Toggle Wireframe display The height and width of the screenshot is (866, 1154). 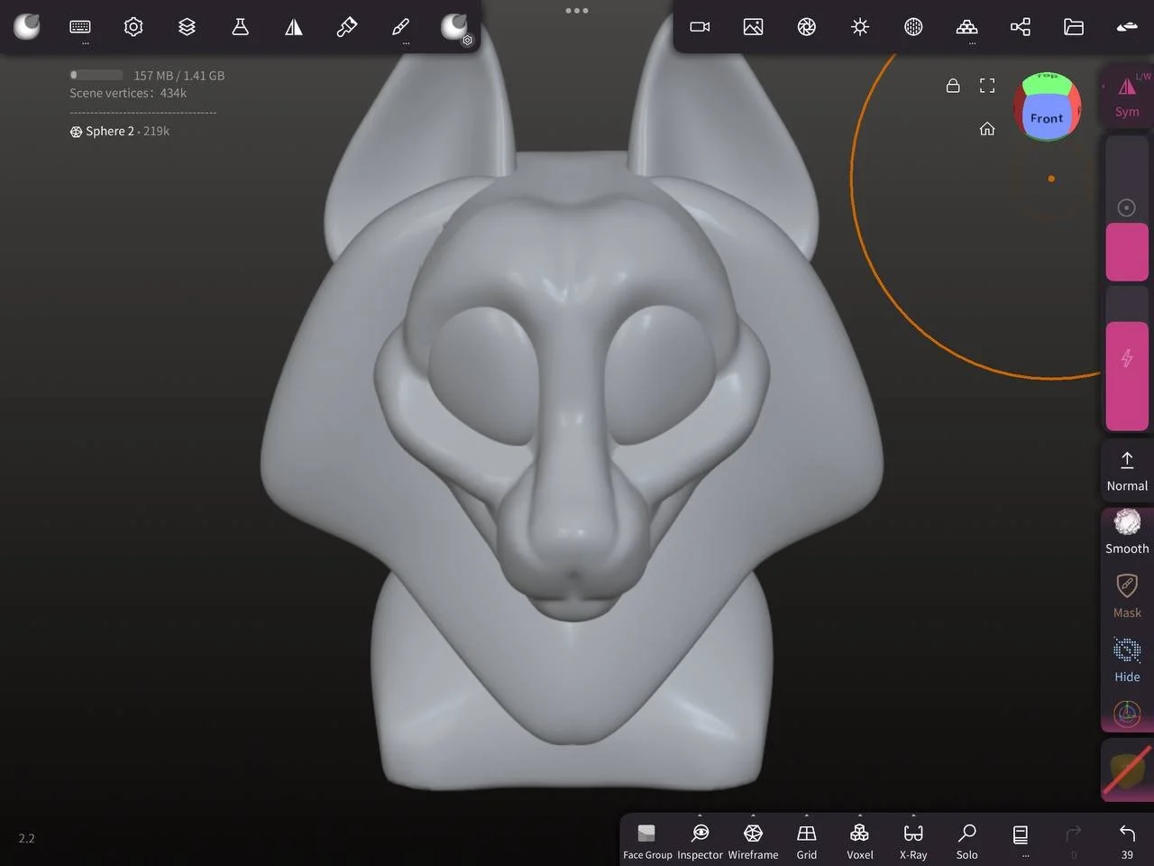753,840
